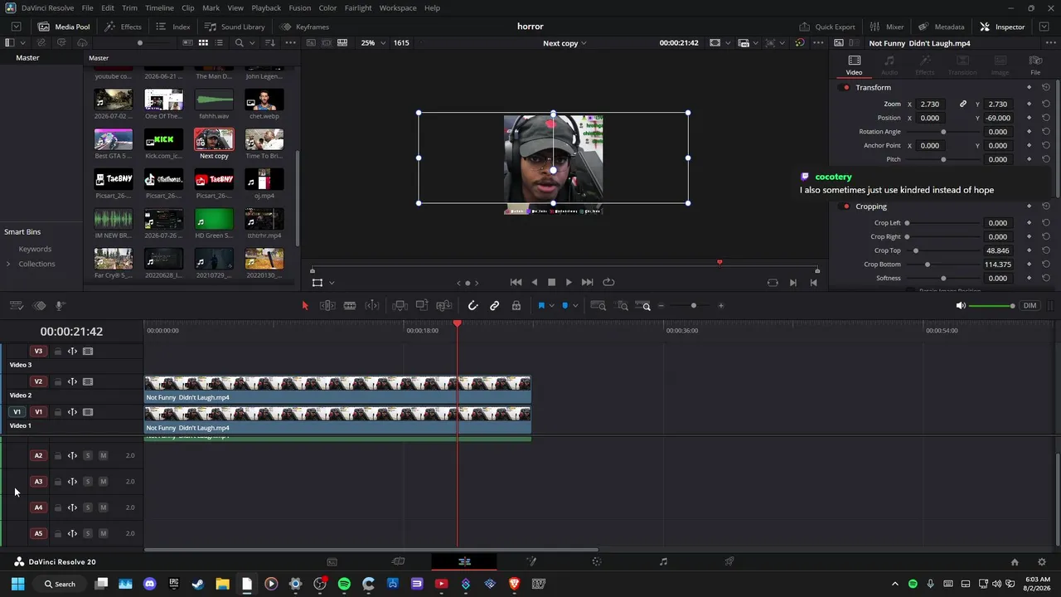Open the Playback menu
This screenshot has width=1061, height=597.
(266, 8)
